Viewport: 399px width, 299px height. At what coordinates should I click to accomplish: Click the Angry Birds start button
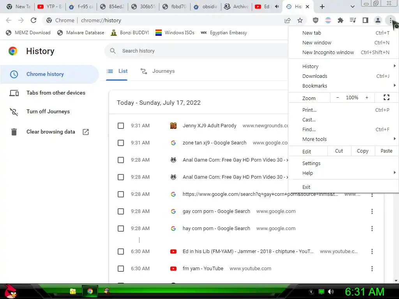point(11,291)
